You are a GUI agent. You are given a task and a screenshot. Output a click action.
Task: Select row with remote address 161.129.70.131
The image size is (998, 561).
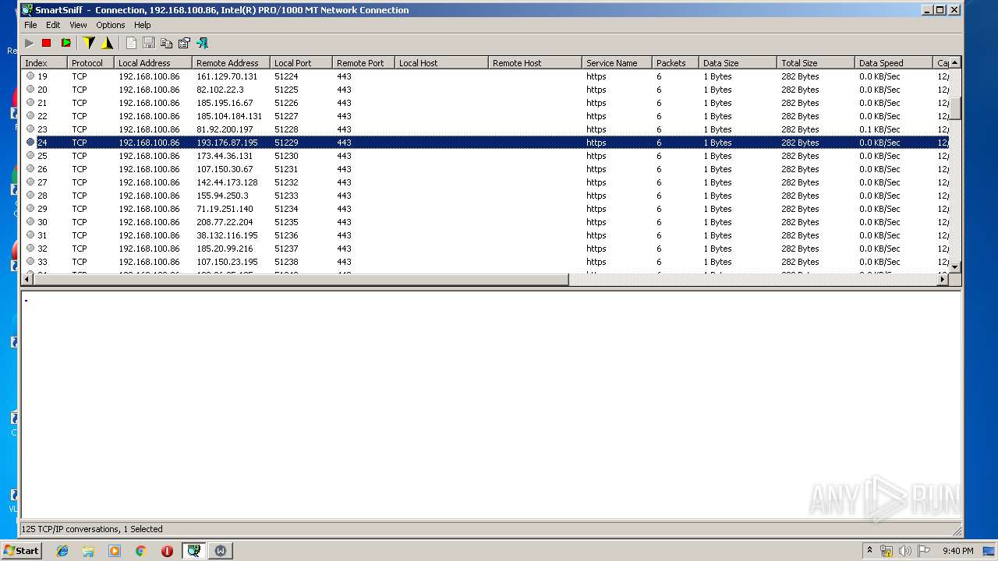[486, 76]
